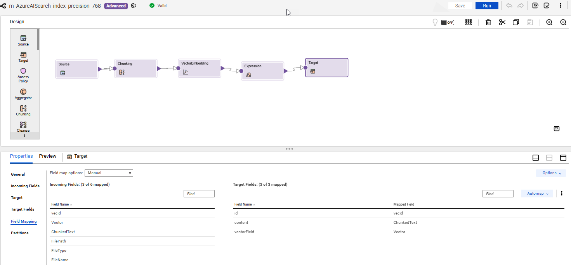The image size is (571, 265).
Task: Cut the selected transformation with scissors
Action: click(x=502, y=22)
